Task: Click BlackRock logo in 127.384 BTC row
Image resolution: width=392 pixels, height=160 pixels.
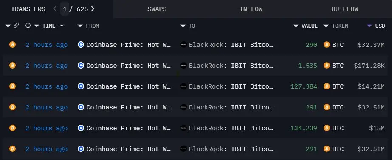Action: [x=183, y=86]
